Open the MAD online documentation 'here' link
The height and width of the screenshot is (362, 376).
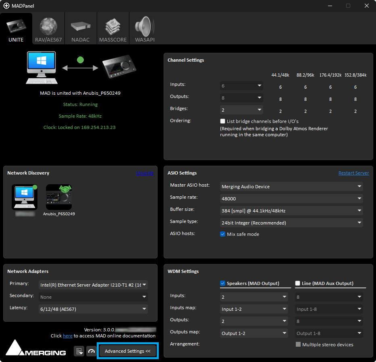[x=68, y=336]
